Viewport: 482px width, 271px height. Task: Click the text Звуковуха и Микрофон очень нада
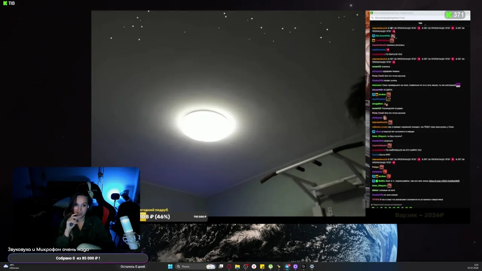coord(48,249)
